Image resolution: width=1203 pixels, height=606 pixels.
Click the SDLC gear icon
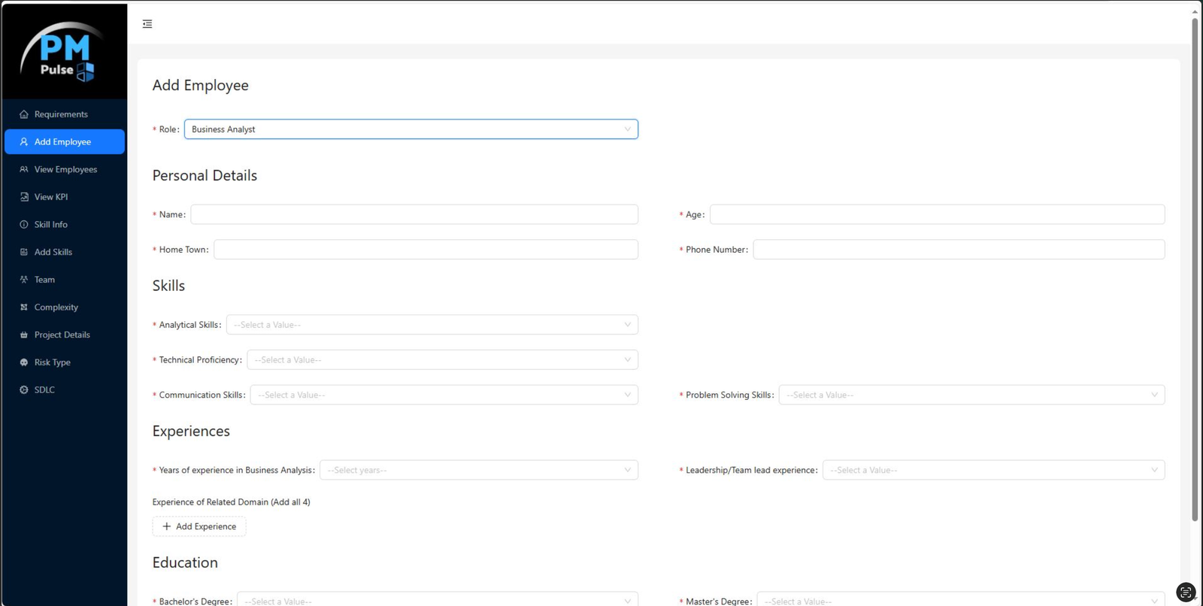tap(24, 390)
